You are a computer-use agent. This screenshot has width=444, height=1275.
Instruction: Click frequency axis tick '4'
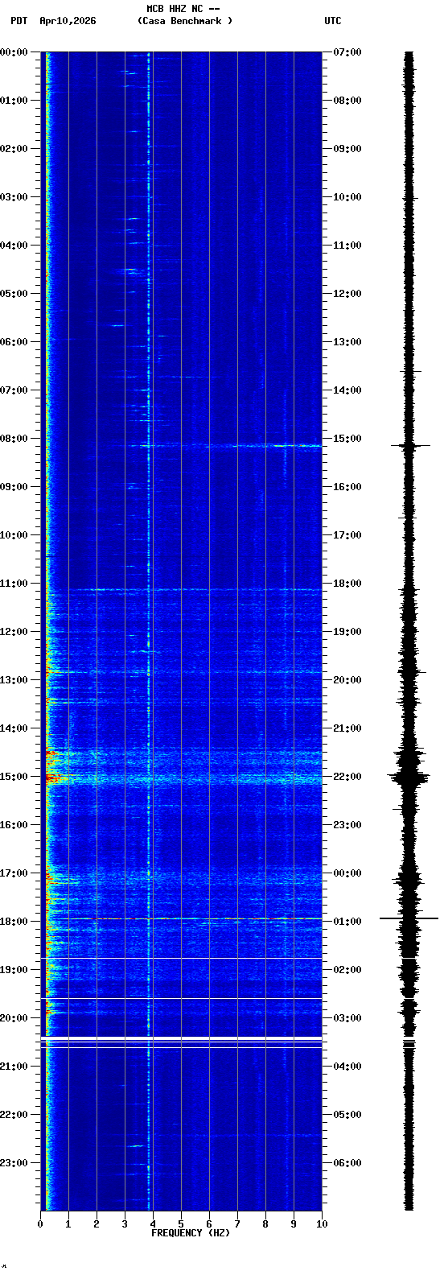tap(153, 1224)
